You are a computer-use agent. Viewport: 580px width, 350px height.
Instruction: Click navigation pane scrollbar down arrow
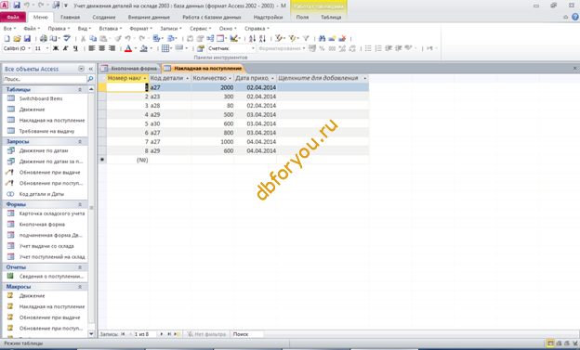[91, 333]
